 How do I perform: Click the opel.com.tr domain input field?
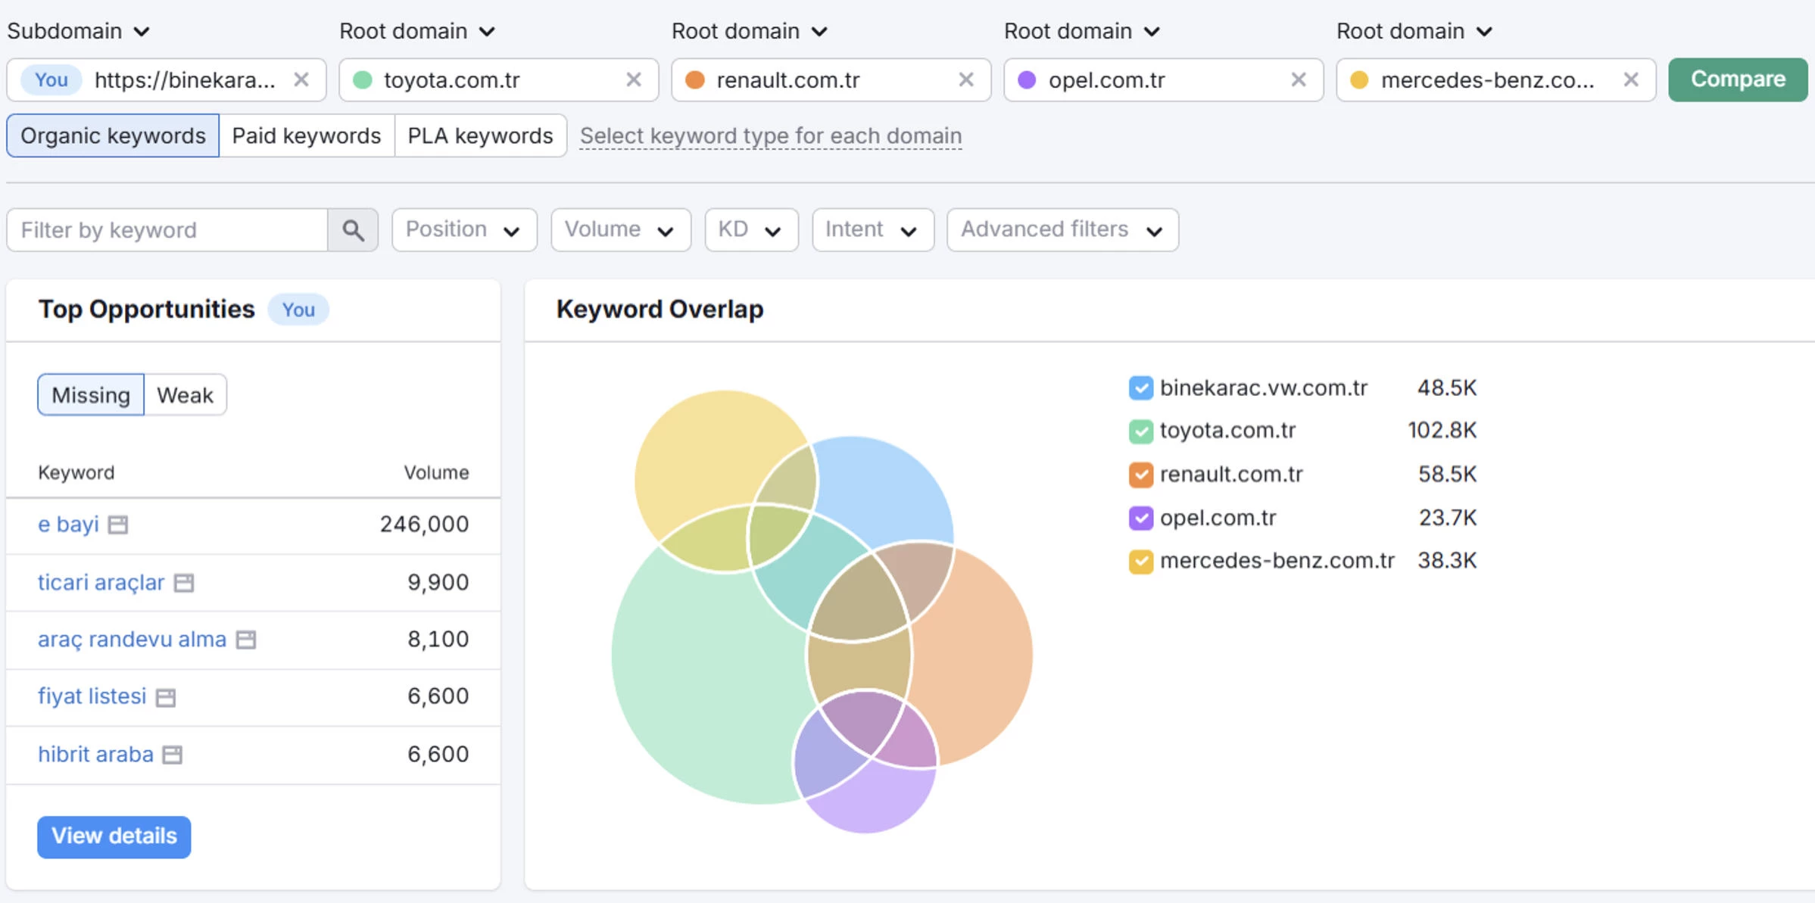coord(1162,80)
